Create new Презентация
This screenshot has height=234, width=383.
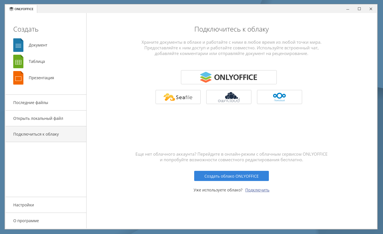pyautogui.click(x=41, y=78)
